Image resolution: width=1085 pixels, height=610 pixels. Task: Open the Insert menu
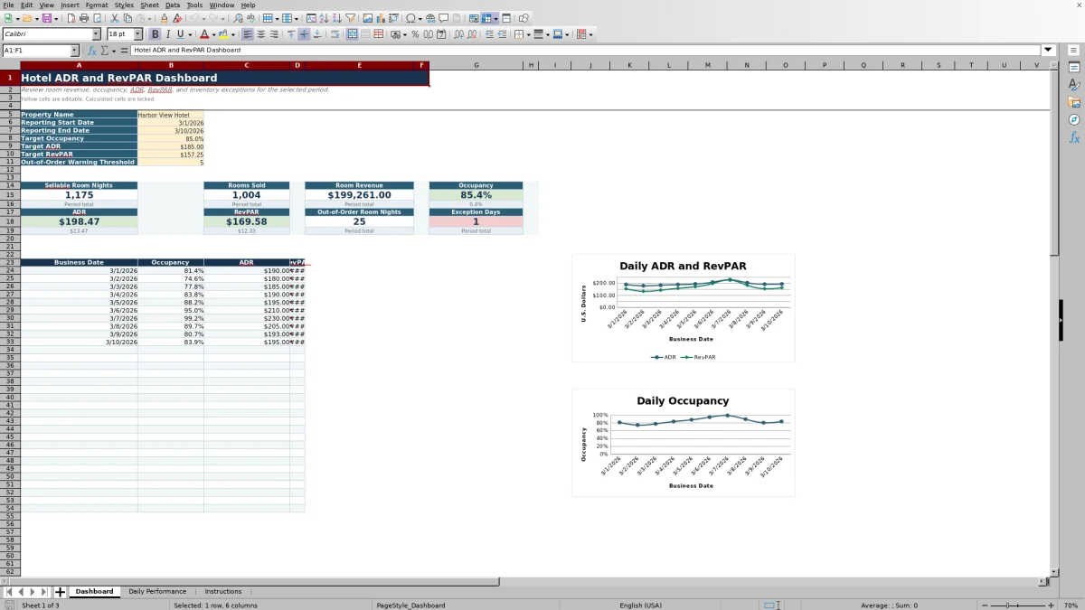click(x=70, y=5)
